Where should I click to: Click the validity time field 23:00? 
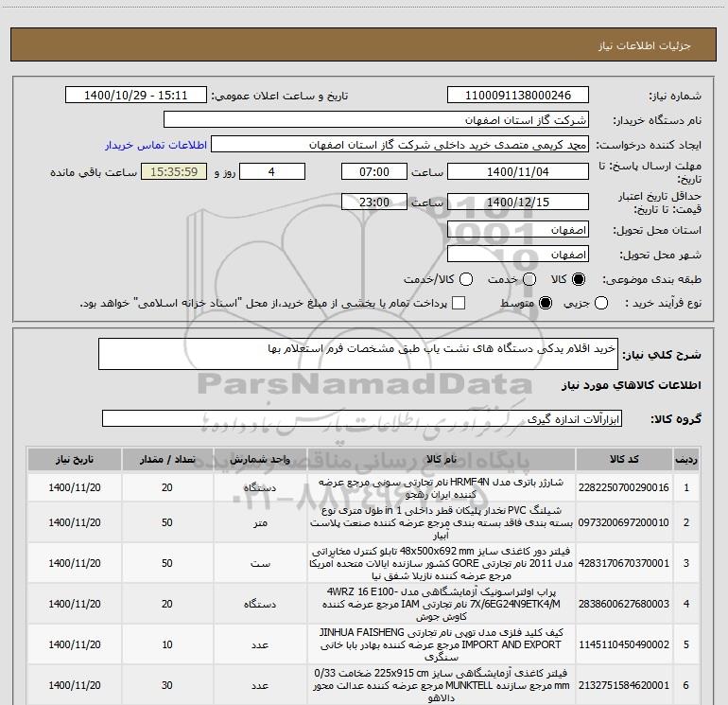click(x=374, y=202)
